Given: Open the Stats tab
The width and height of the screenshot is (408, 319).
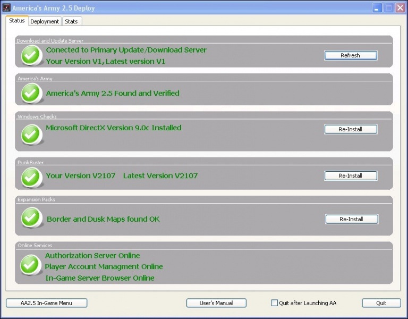Looking at the screenshot, I should pyautogui.click(x=72, y=21).
